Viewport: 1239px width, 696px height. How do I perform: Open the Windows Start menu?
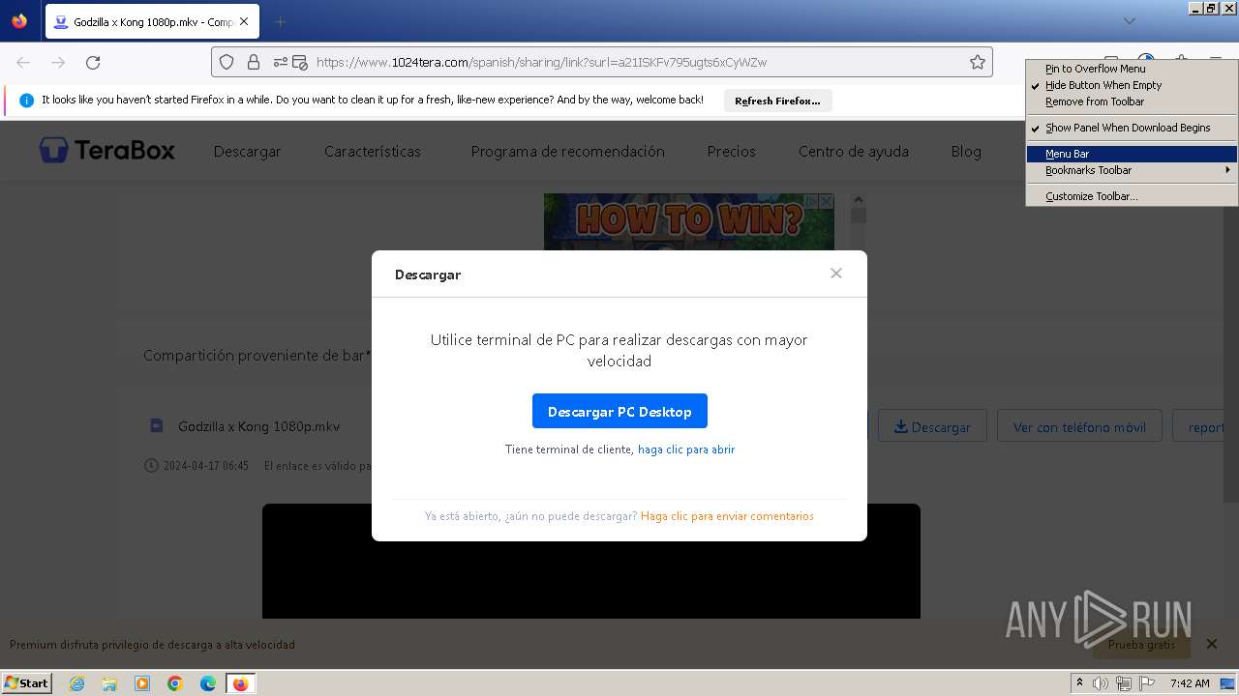pyautogui.click(x=27, y=683)
